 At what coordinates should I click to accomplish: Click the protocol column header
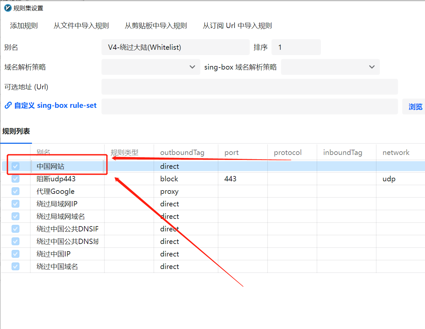[x=288, y=153]
